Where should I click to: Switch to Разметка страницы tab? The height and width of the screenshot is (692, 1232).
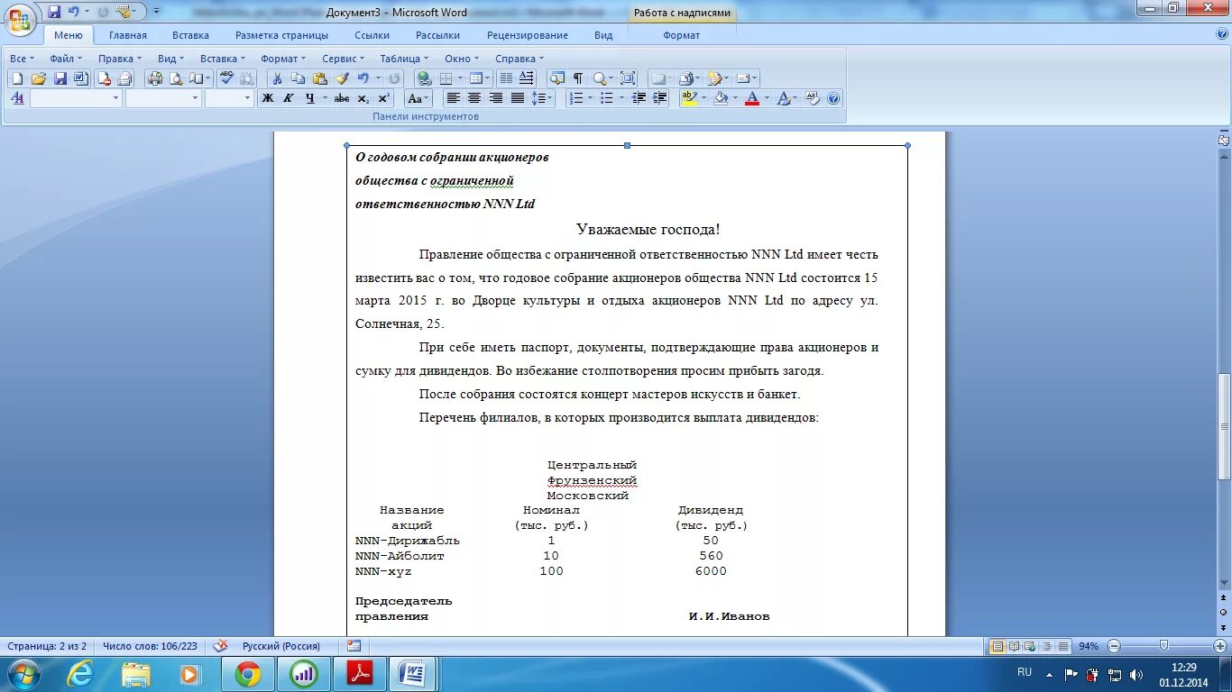tap(281, 35)
